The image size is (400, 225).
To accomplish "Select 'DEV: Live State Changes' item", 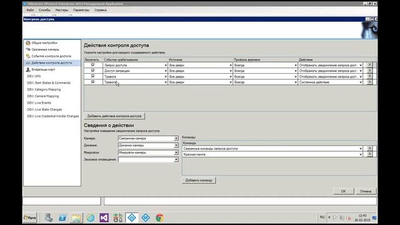I will 44,109.
